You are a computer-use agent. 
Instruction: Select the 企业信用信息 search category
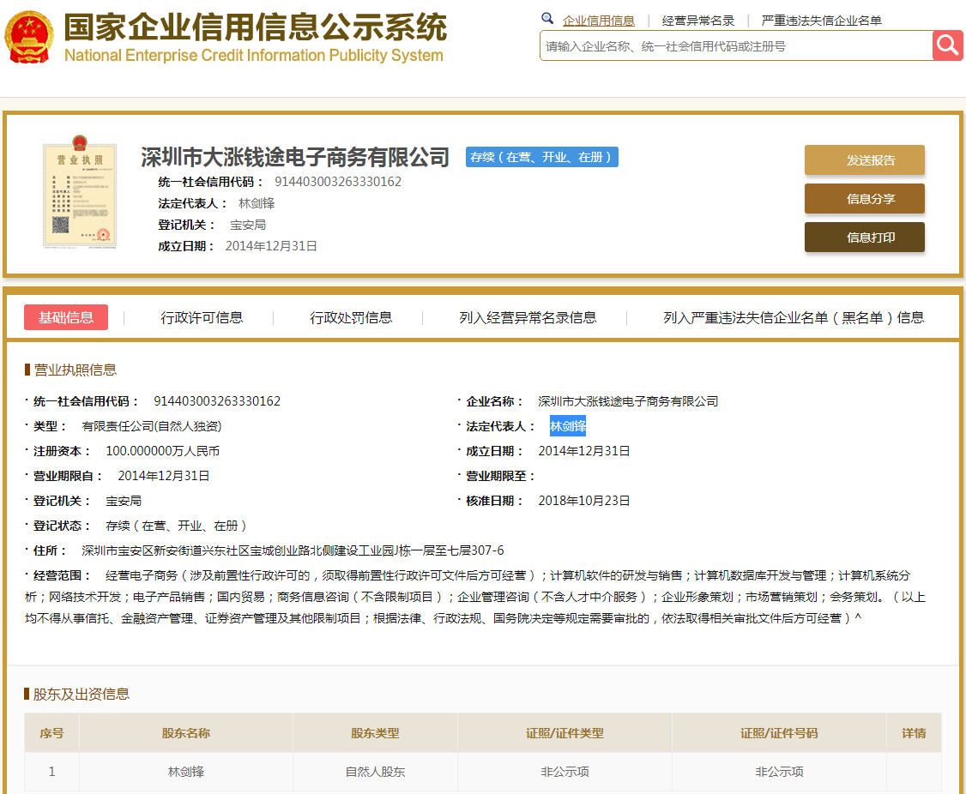599,21
